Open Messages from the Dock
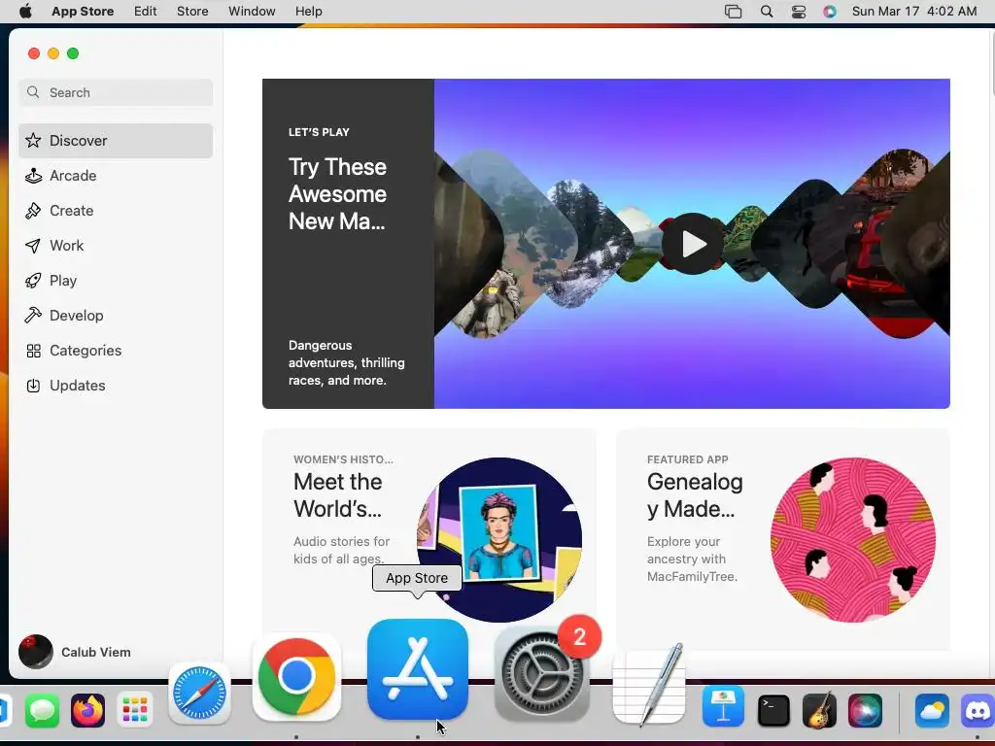The image size is (995, 746). coord(42,710)
